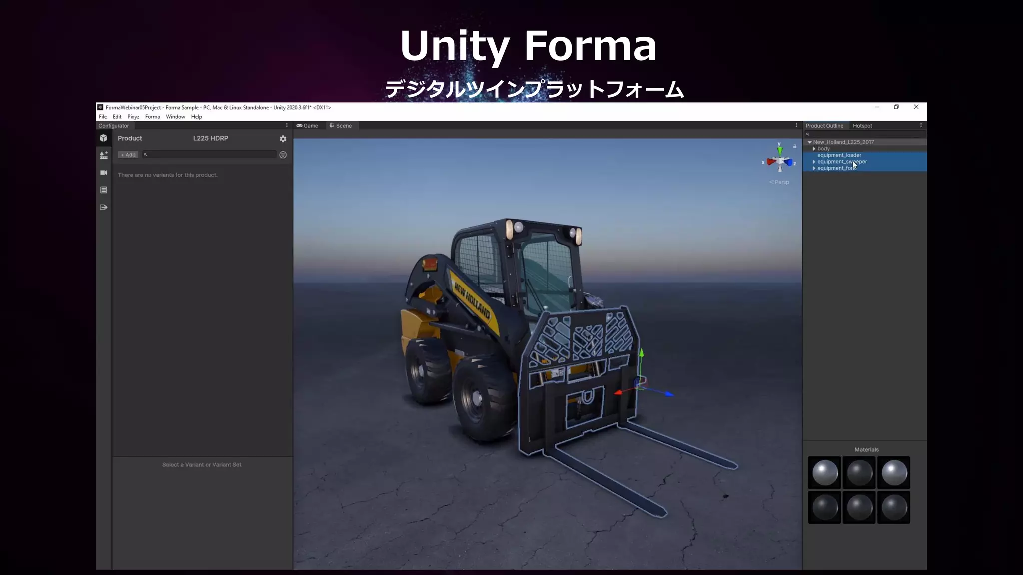1023x575 pixels.
Task: Open the list panel icon in Configurator sidebar
Action: point(103,190)
